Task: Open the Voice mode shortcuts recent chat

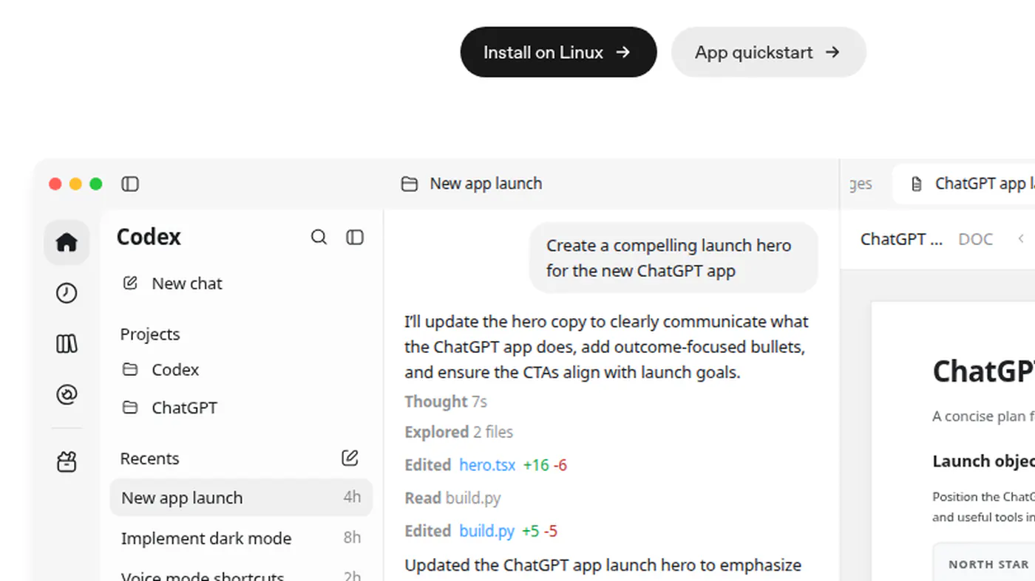Action: [241, 576]
